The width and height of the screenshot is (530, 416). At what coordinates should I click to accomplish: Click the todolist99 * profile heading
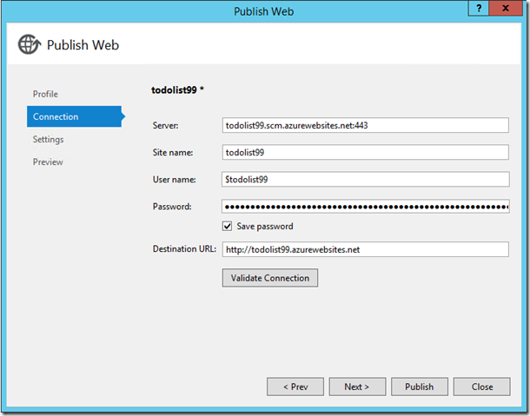(x=177, y=90)
